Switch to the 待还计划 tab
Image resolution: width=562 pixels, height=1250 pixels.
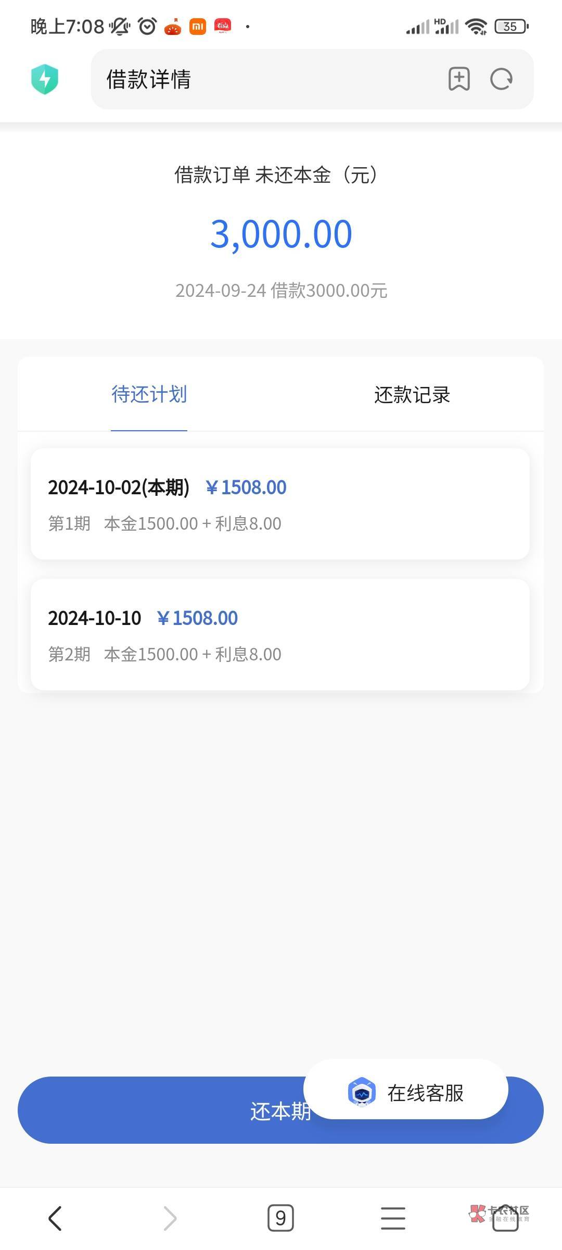[149, 394]
